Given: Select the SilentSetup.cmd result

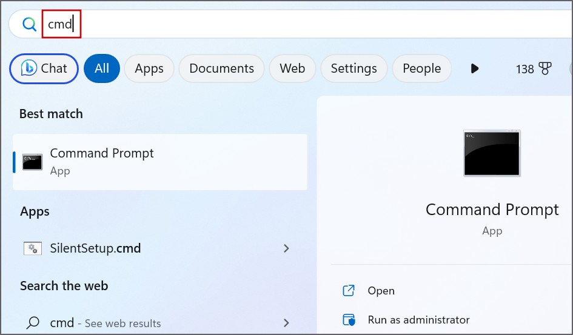Looking at the screenshot, I should (x=160, y=248).
